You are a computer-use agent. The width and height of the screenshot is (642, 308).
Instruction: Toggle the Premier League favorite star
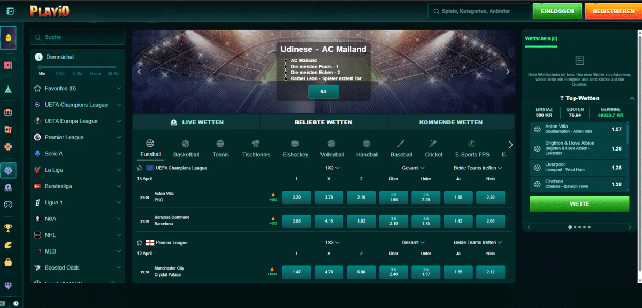(140, 242)
